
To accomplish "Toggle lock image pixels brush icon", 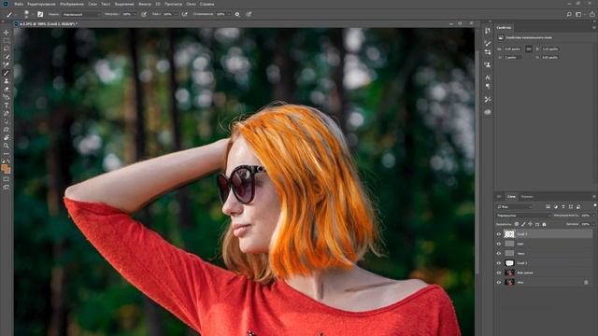I will (x=523, y=224).
